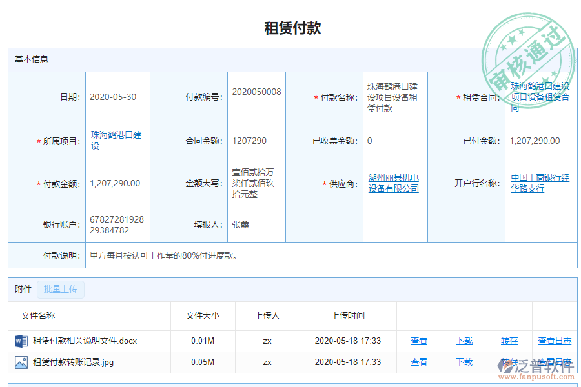Image resolution: width=581 pixels, height=387 pixels.
Task: View the docx attachment via 查看 link
Action: 418,341
